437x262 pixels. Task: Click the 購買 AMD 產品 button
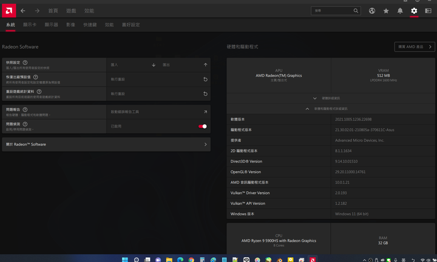coord(415,47)
